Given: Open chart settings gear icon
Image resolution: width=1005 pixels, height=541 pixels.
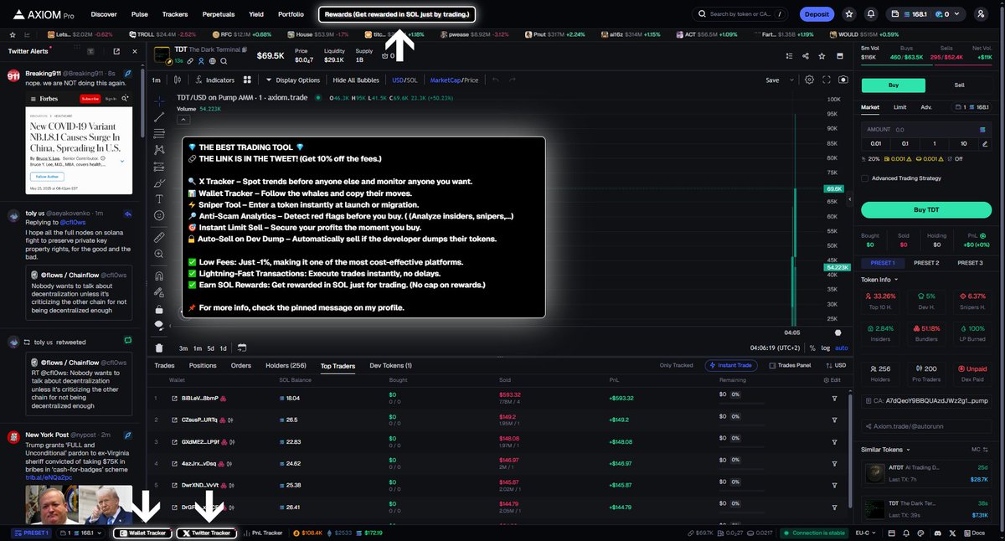Looking at the screenshot, I should point(809,80).
